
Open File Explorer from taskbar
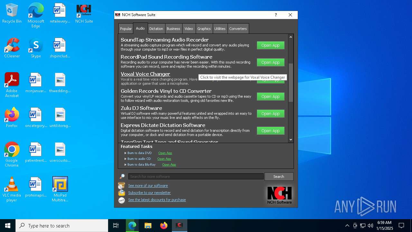pos(148,226)
